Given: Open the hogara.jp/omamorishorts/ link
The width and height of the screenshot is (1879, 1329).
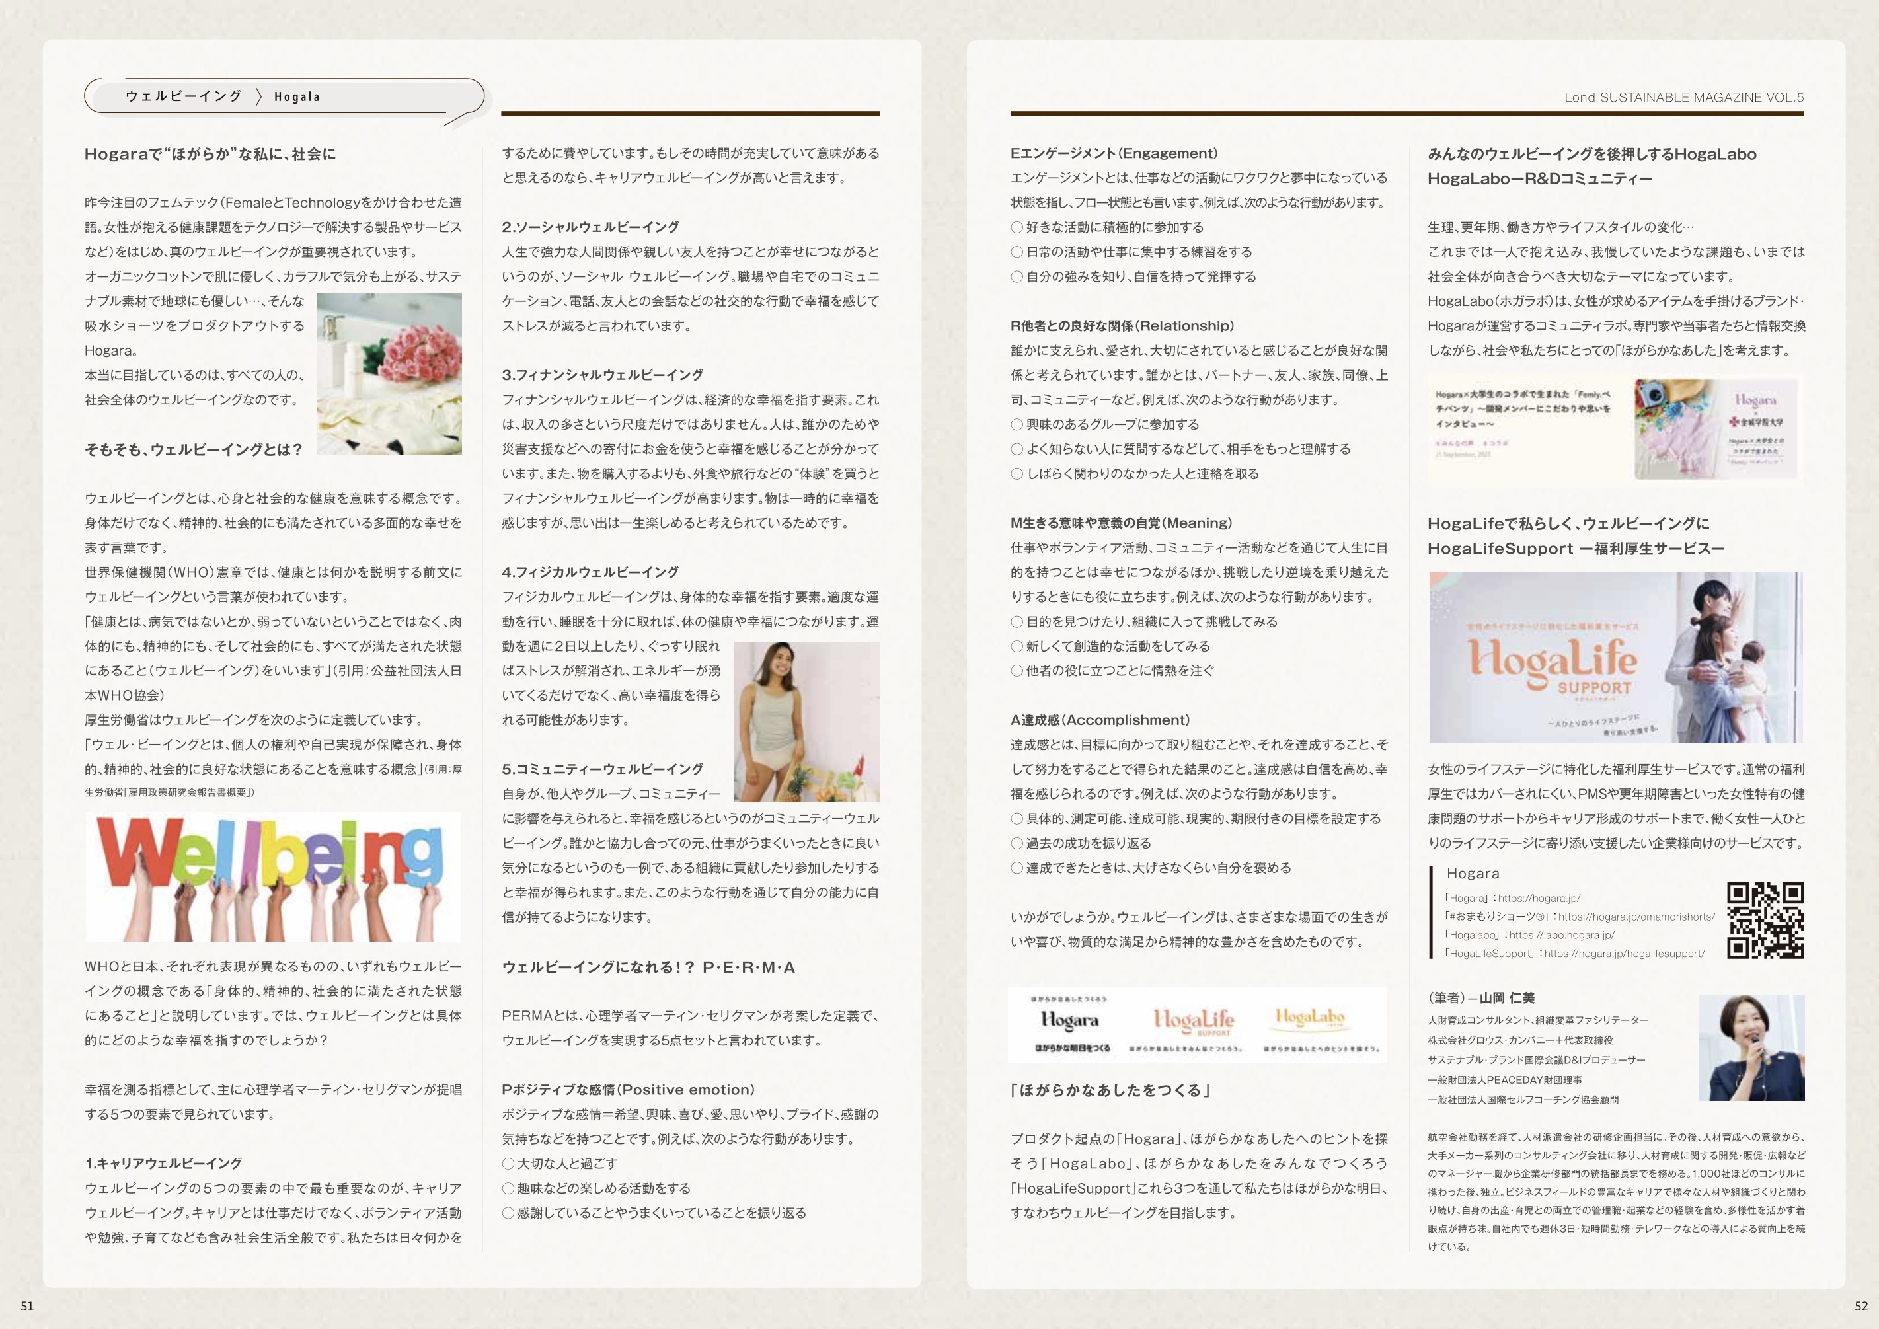Looking at the screenshot, I should [1636, 917].
